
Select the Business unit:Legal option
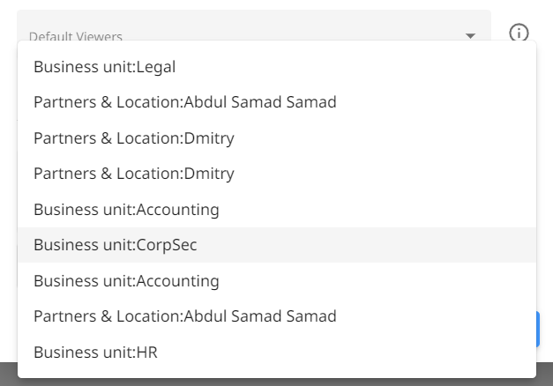(x=277, y=67)
